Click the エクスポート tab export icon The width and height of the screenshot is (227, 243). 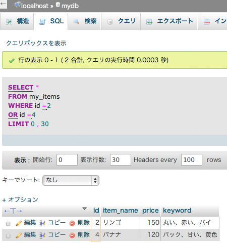(149, 22)
